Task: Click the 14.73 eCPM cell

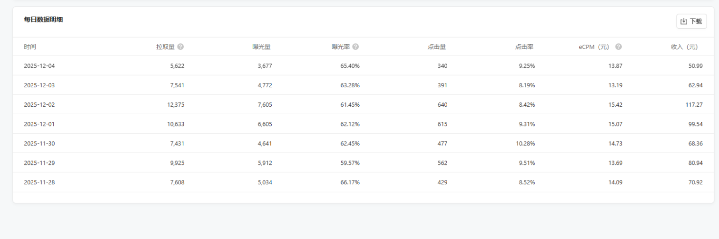Action: click(615, 144)
